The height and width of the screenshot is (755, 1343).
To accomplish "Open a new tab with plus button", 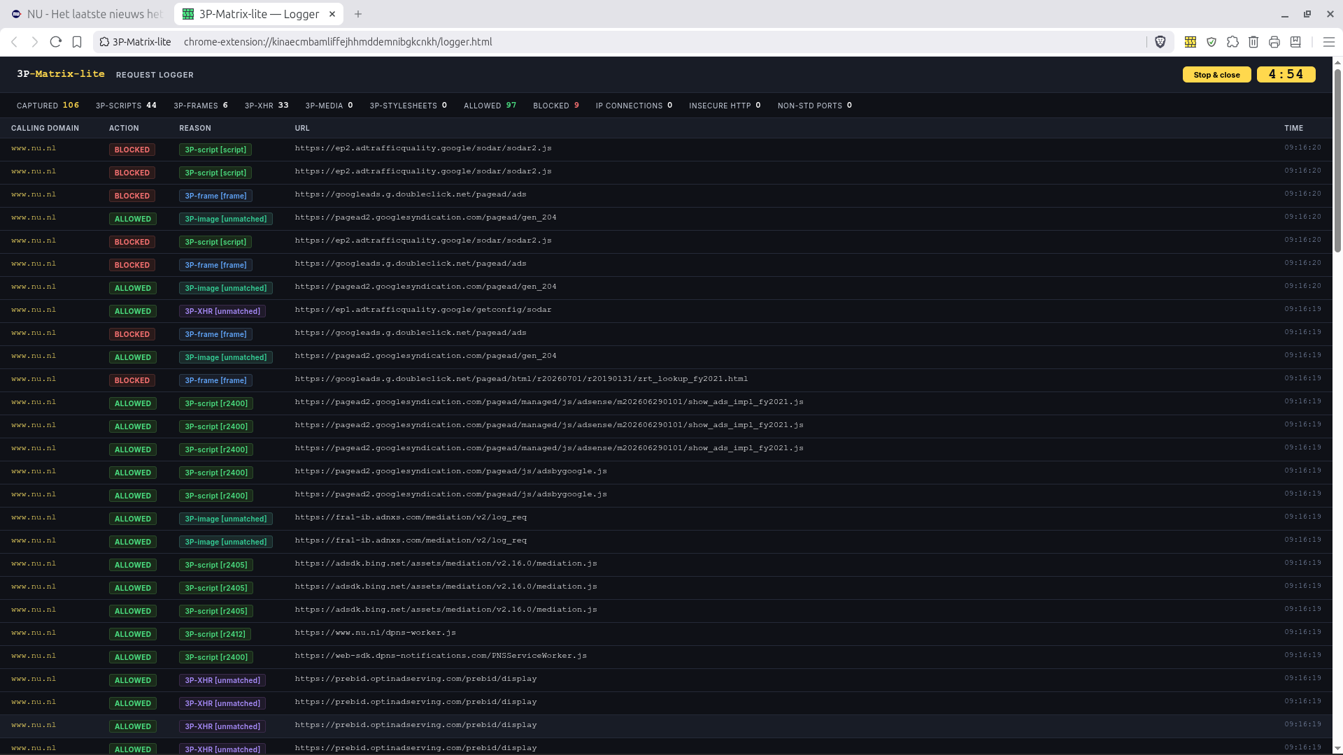I will pyautogui.click(x=358, y=14).
